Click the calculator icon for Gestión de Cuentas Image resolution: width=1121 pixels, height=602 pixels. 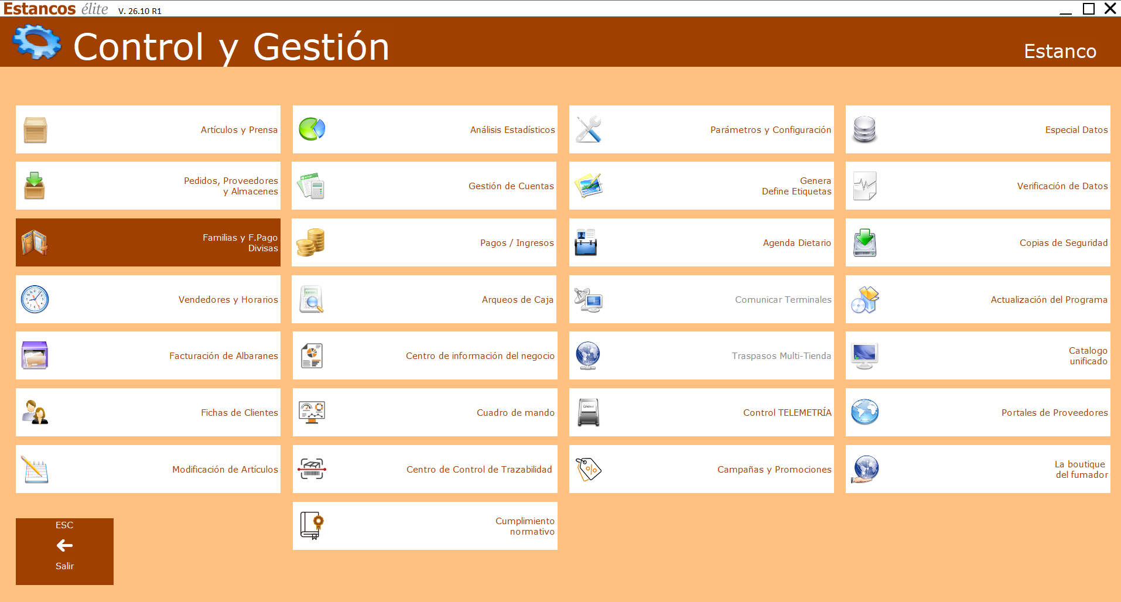[x=311, y=186]
